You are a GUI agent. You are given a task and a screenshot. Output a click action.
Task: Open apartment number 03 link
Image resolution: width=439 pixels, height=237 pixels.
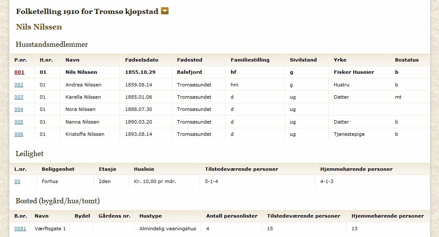pyautogui.click(x=17, y=181)
